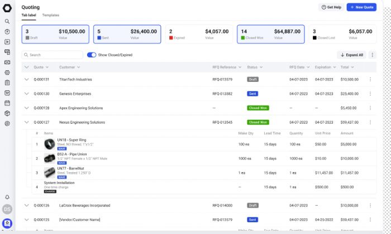
Task: Sort by Customer column header
Action: pos(70,67)
